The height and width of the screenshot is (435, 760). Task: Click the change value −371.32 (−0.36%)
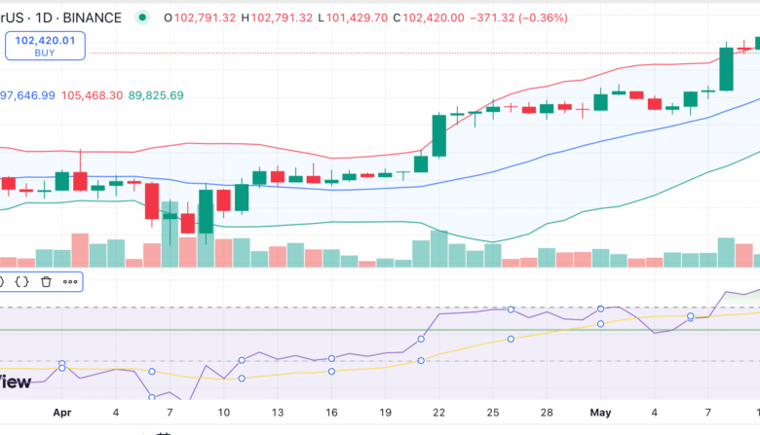[518, 18]
